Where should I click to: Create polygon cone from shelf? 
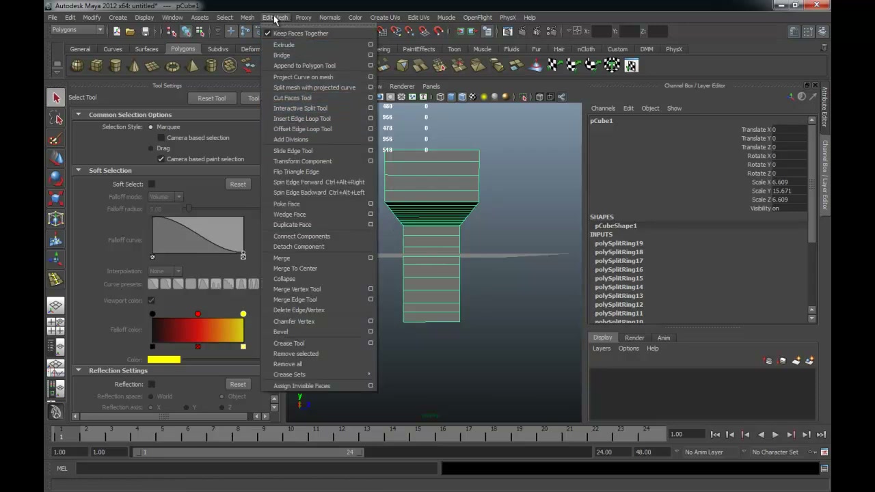pos(134,66)
